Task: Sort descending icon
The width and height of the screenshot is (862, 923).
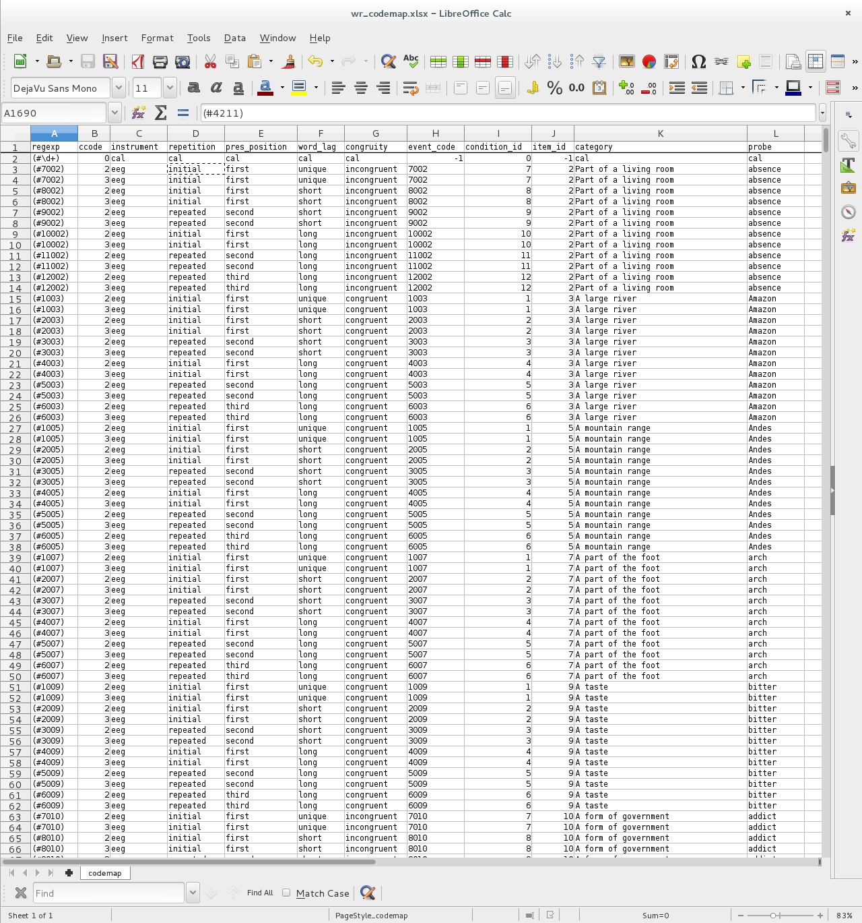Action: (x=577, y=61)
